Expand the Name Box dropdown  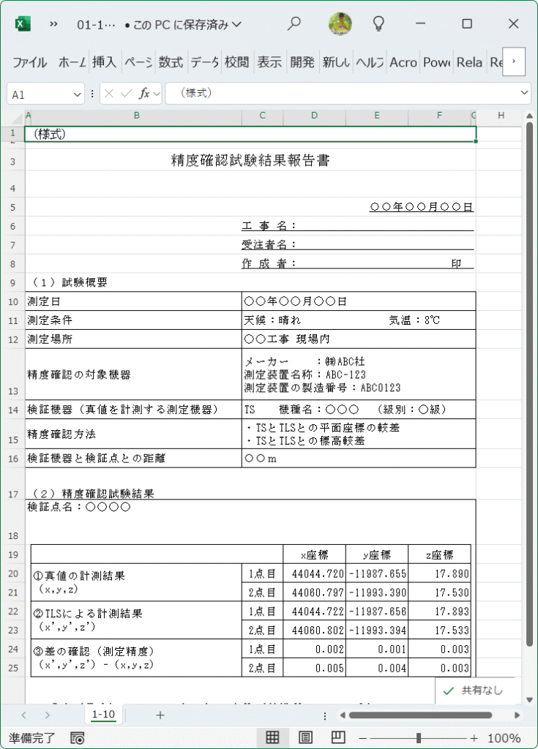coord(77,94)
